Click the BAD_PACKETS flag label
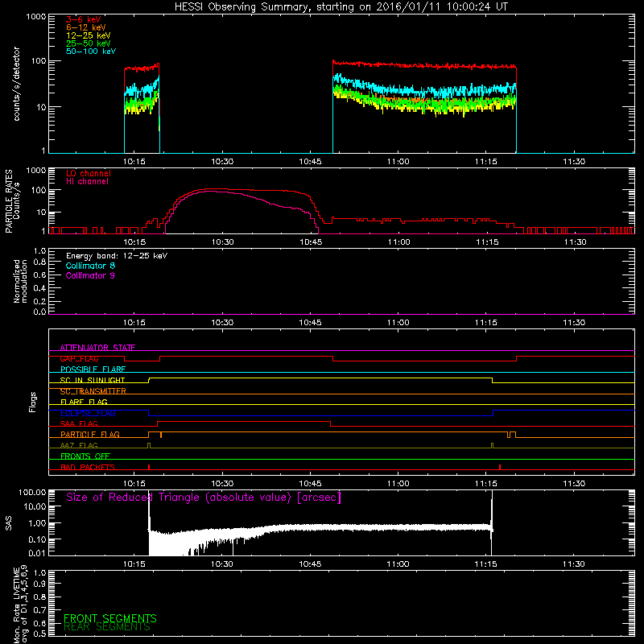 pos(88,468)
